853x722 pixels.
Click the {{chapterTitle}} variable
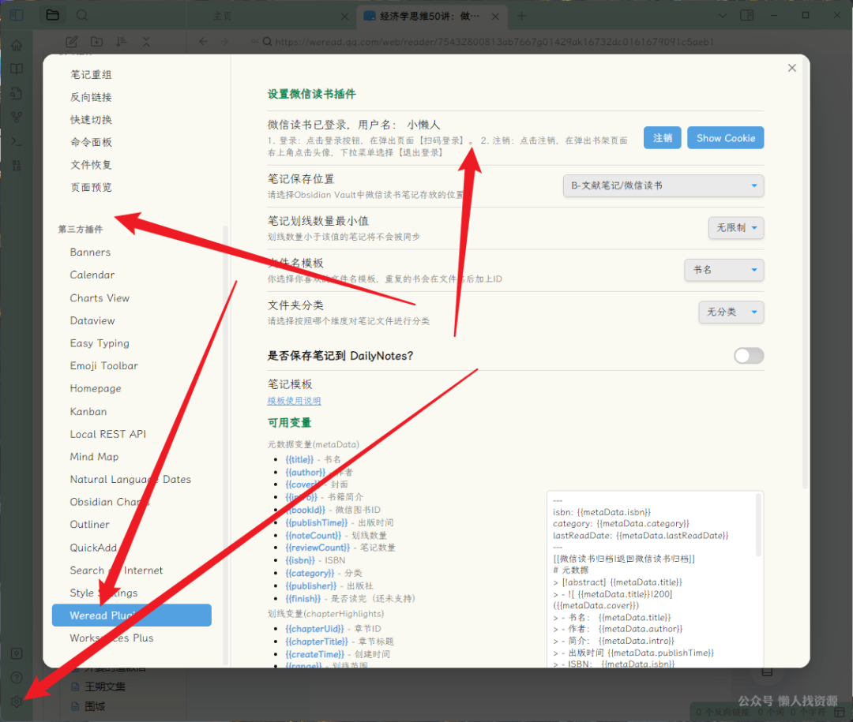click(x=316, y=642)
